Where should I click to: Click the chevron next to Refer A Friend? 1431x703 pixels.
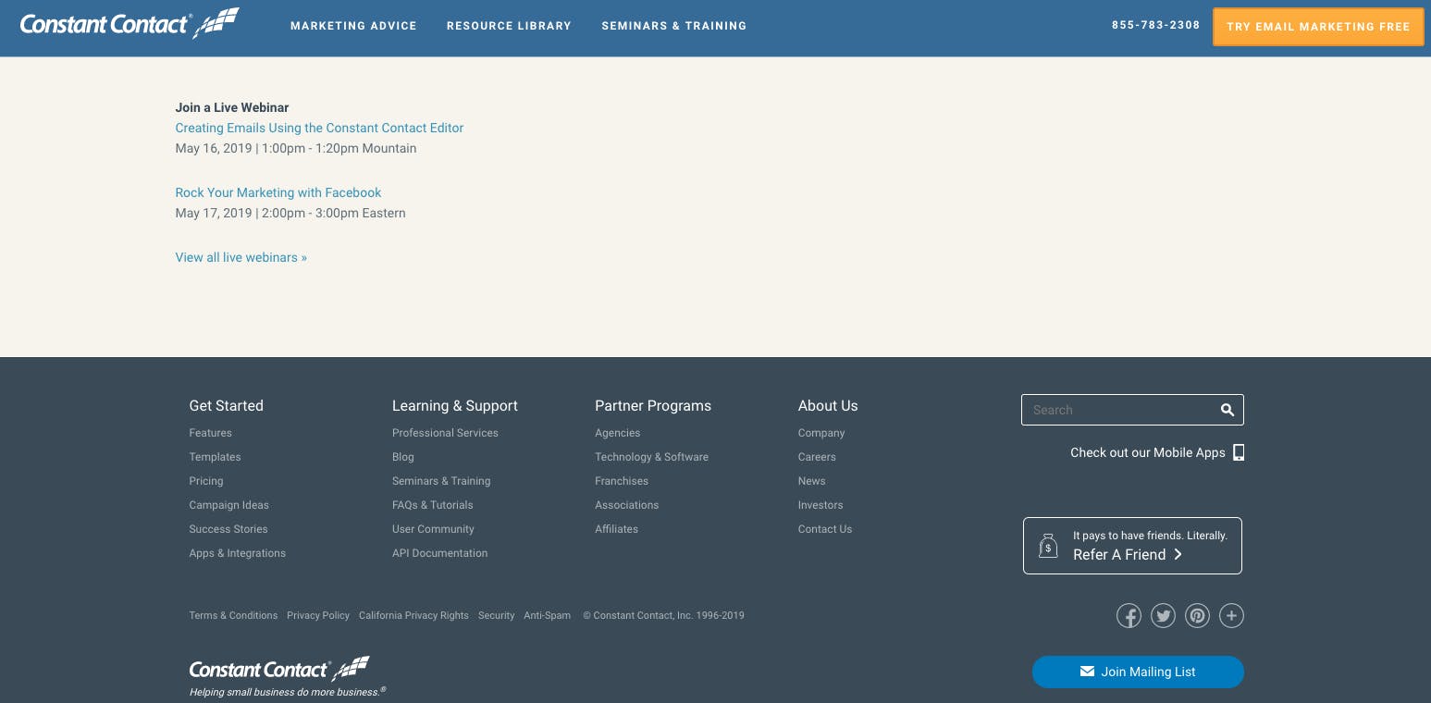click(x=1178, y=555)
